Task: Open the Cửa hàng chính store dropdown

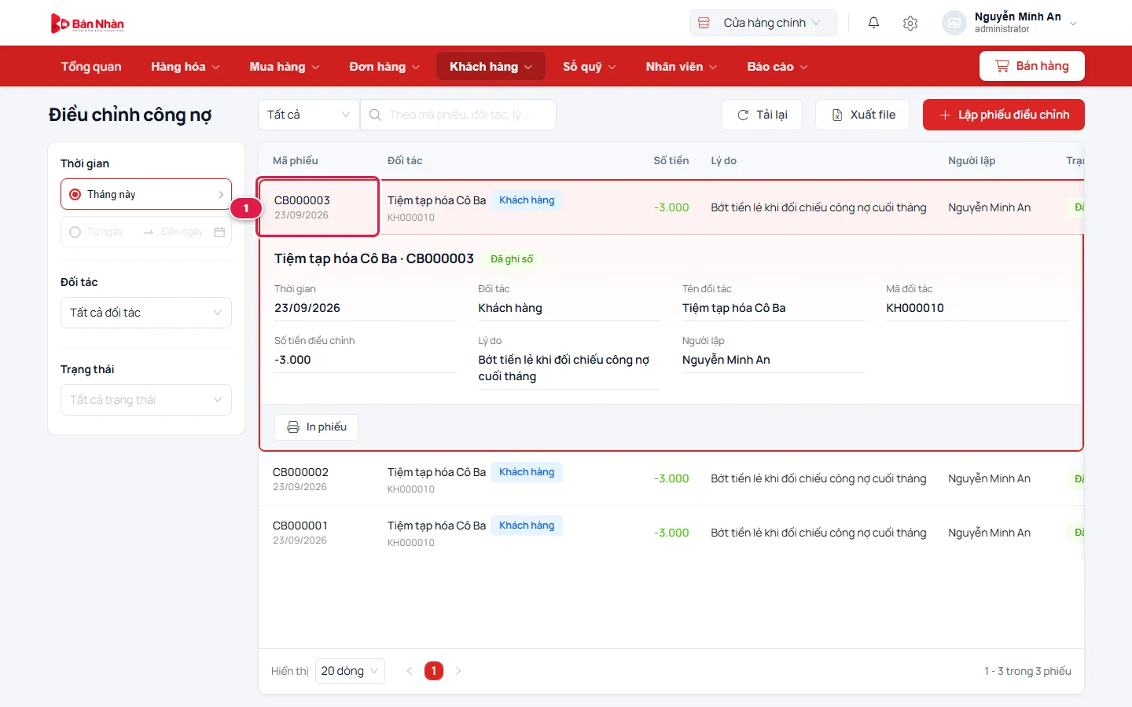Action: click(763, 23)
